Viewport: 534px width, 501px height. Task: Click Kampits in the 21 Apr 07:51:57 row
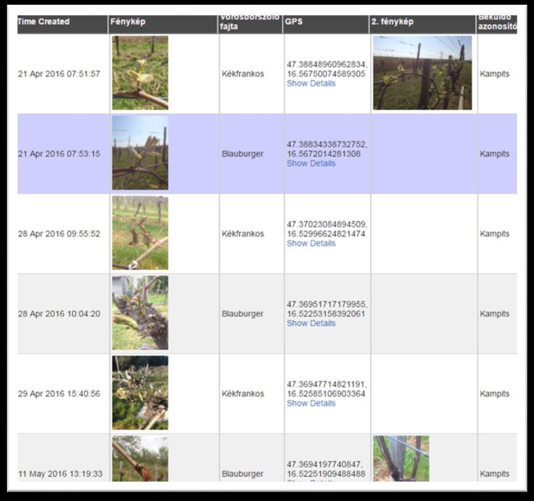[x=495, y=74]
